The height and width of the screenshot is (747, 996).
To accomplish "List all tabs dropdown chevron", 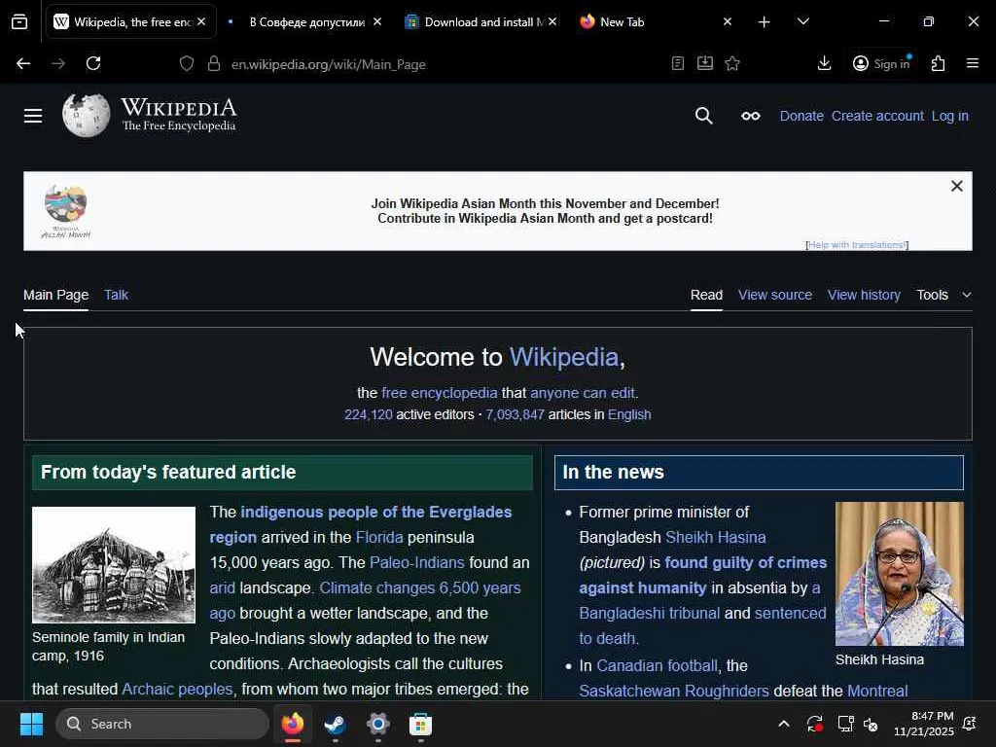I will (x=802, y=21).
